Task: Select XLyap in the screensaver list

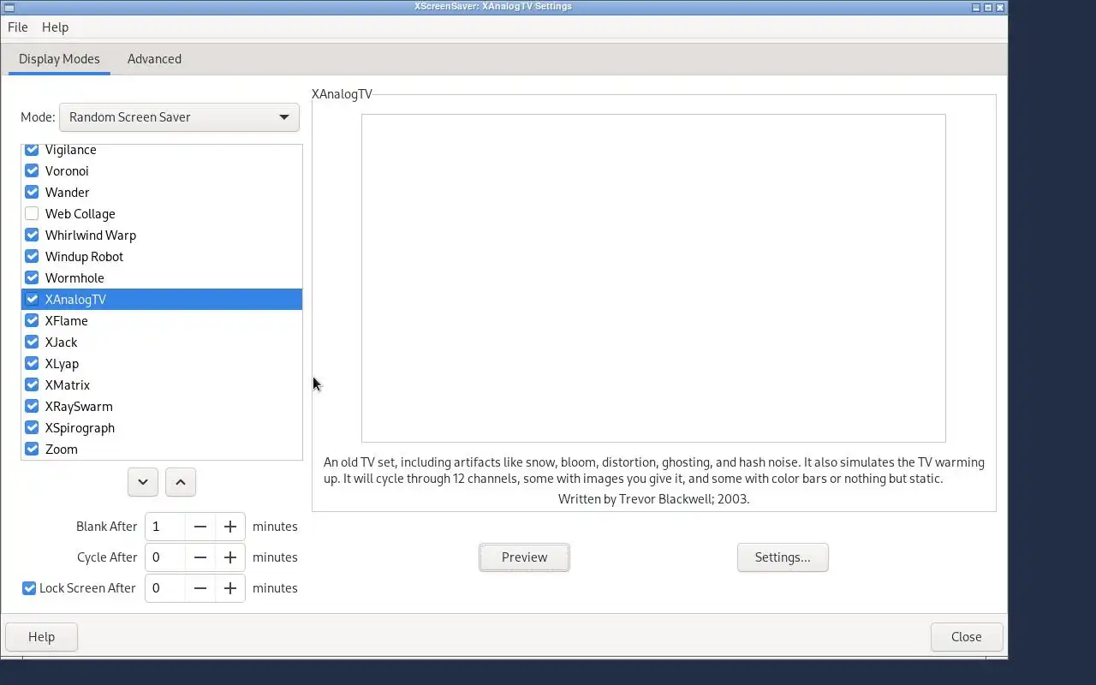Action: click(x=162, y=364)
